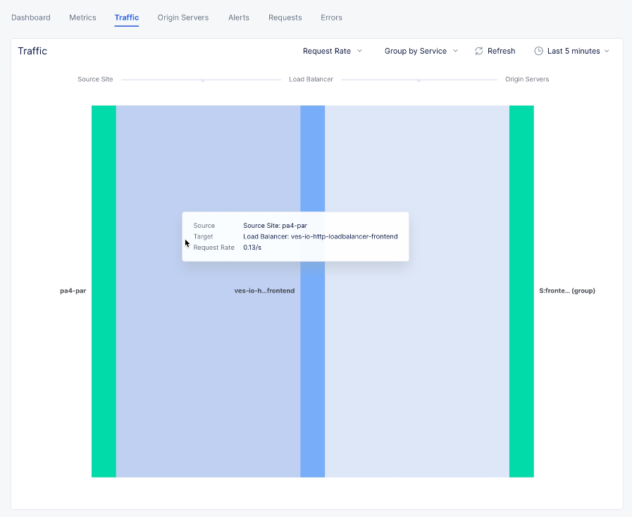Open the Alerts tab
The image size is (632, 517).
pos(239,18)
